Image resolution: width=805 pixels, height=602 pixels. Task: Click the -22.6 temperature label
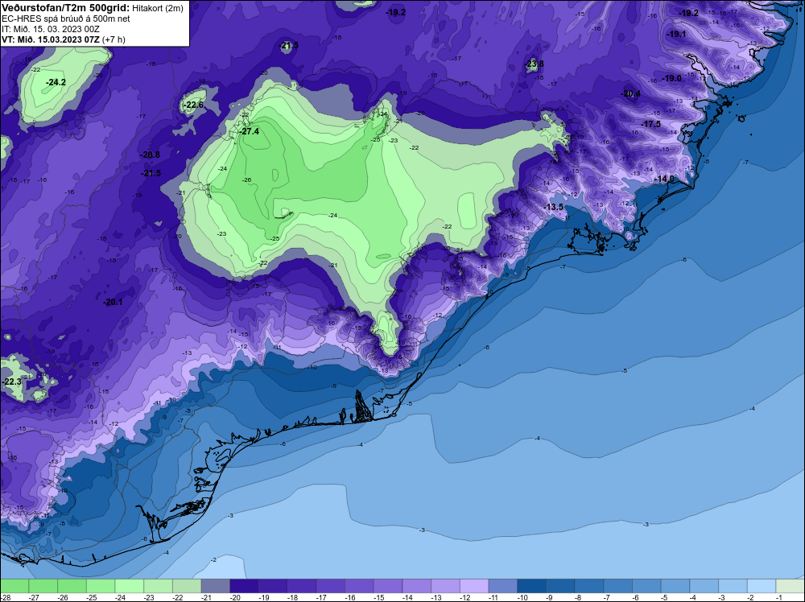tap(193, 105)
